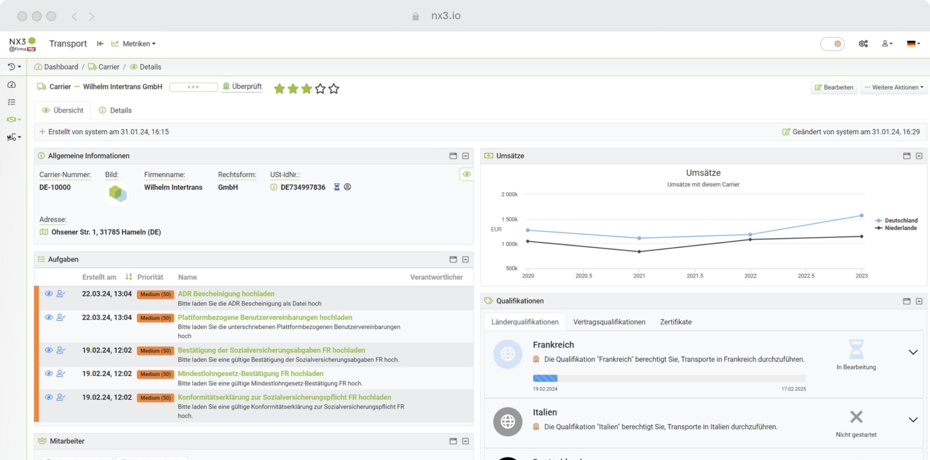Open Mindestlohngesetz-Bestätigung FR hochladen link
This screenshot has width=930, height=460.
pyautogui.click(x=250, y=373)
